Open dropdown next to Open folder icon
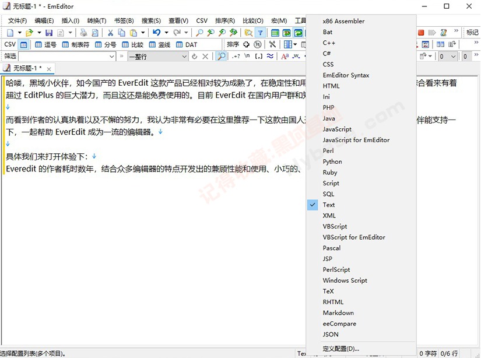Image resolution: width=481 pixels, height=358 pixels. (x=39, y=33)
